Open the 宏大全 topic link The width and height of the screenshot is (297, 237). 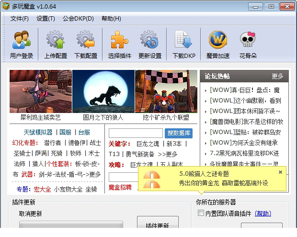click(x=42, y=189)
